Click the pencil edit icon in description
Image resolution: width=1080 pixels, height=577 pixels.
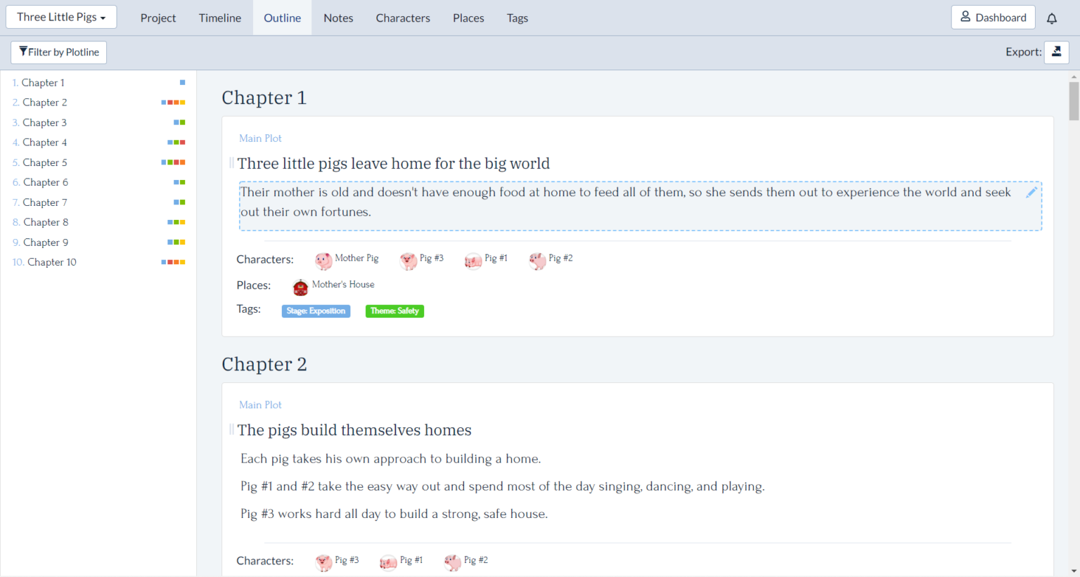[1031, 193]
